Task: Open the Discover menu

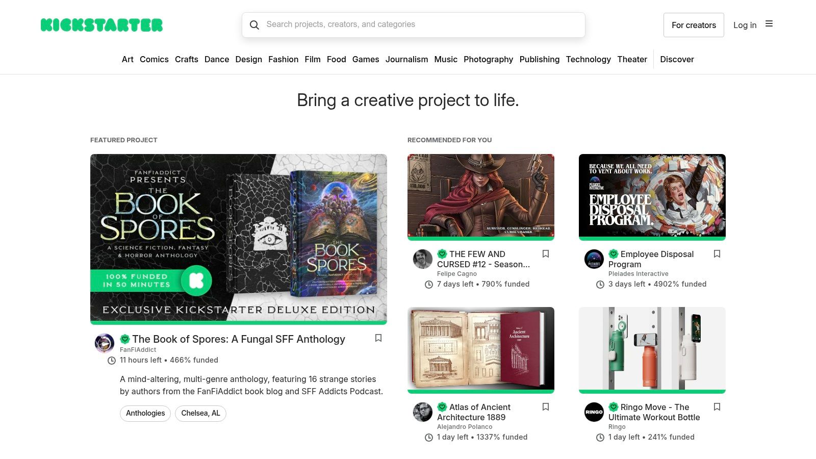Action: [x=677, y=59]
